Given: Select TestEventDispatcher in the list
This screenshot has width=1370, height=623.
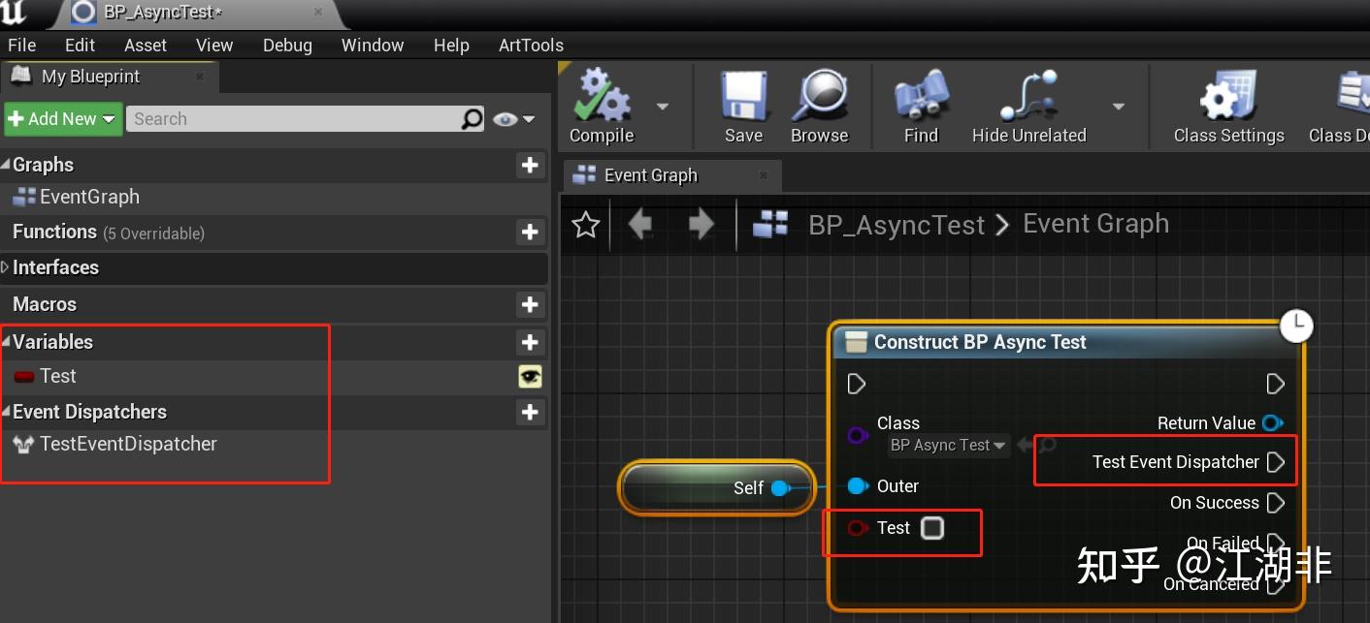Looking at the screenshot, I should tap(128, 445).
